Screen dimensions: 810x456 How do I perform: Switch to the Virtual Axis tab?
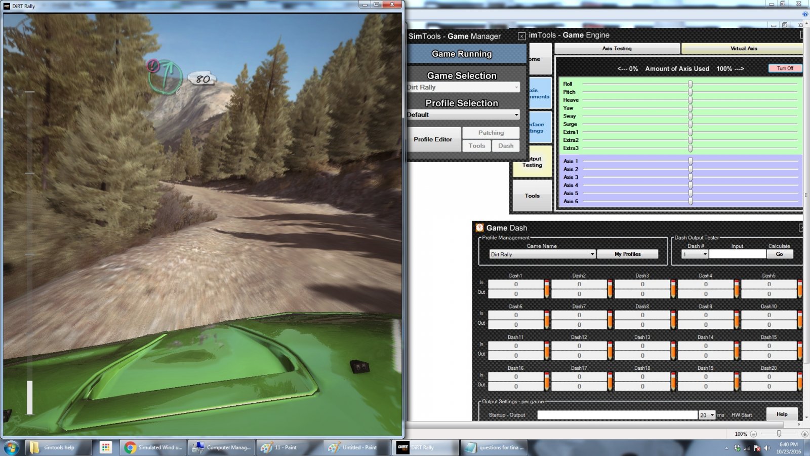tap(743, 49)
